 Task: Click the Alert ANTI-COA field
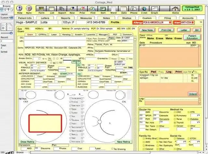[x=187, y=22]
